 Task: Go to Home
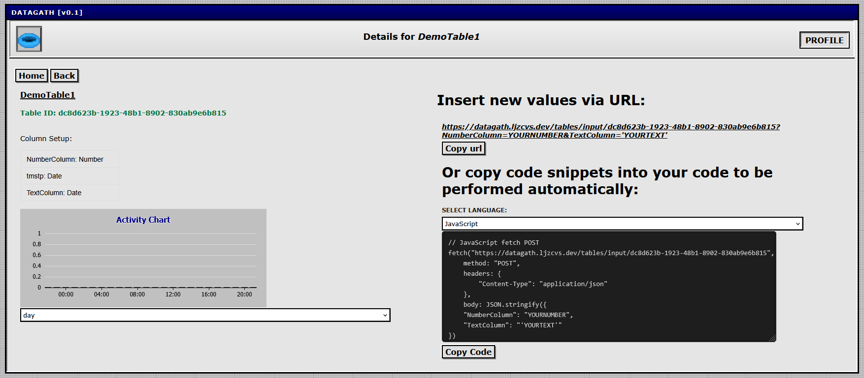(32, 76)
